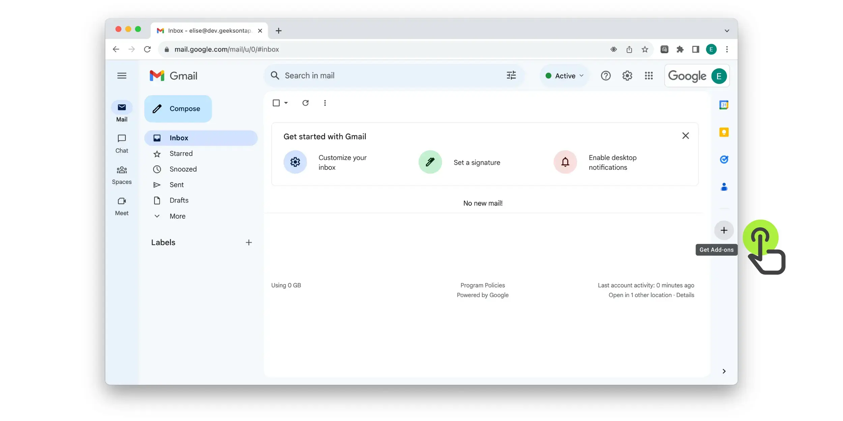Tick the select all messages checkbox

click(276, 103)
